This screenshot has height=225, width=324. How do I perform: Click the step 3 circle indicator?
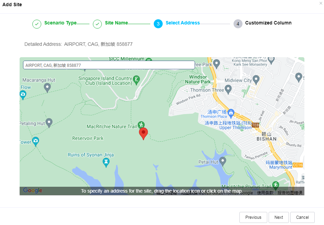[x=158, y=24]
